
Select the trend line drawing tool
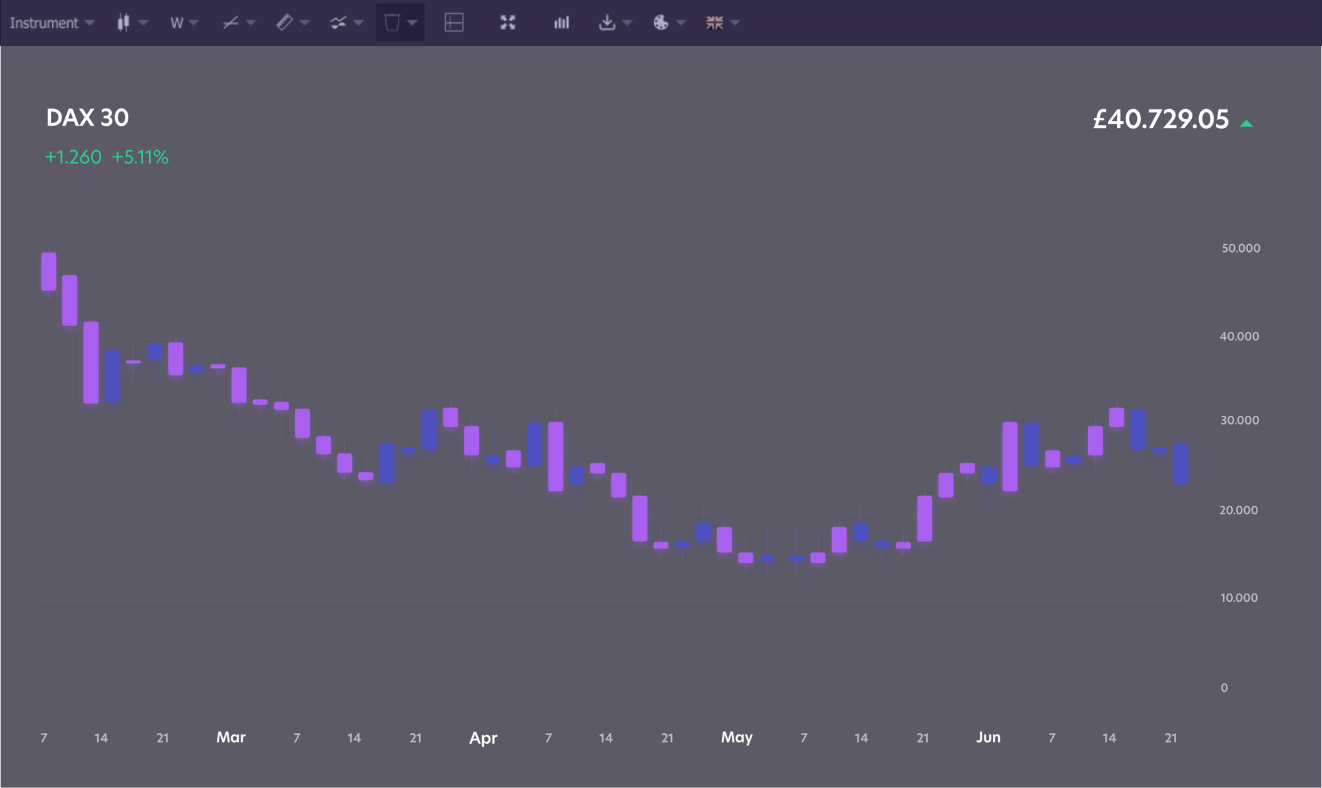(231, 22)
